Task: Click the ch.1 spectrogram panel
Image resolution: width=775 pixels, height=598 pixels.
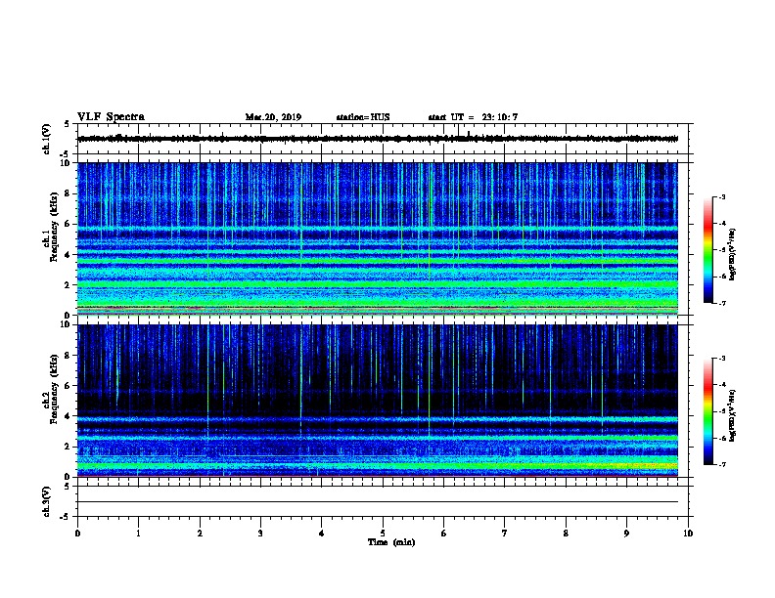Action: (x=378, y=238)
